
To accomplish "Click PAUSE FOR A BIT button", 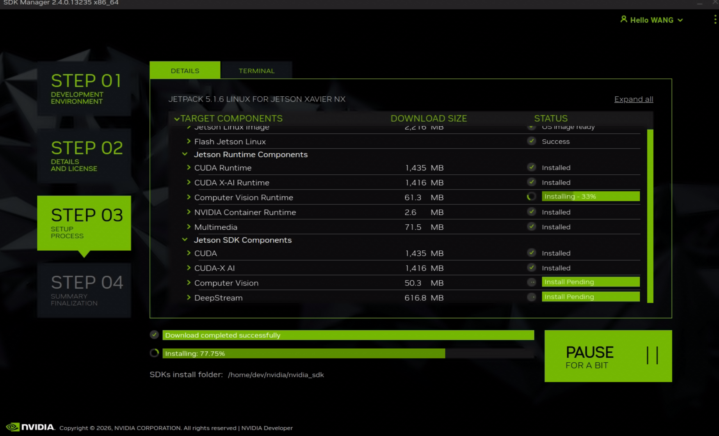I will click(608, 356).
